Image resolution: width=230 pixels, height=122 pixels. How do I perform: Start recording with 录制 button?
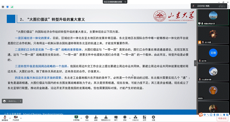(x=125, y=118)
